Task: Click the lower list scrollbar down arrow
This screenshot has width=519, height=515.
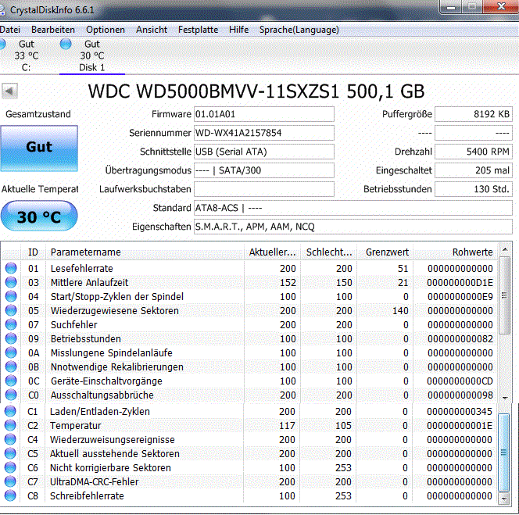Action: tap(503, 499)
